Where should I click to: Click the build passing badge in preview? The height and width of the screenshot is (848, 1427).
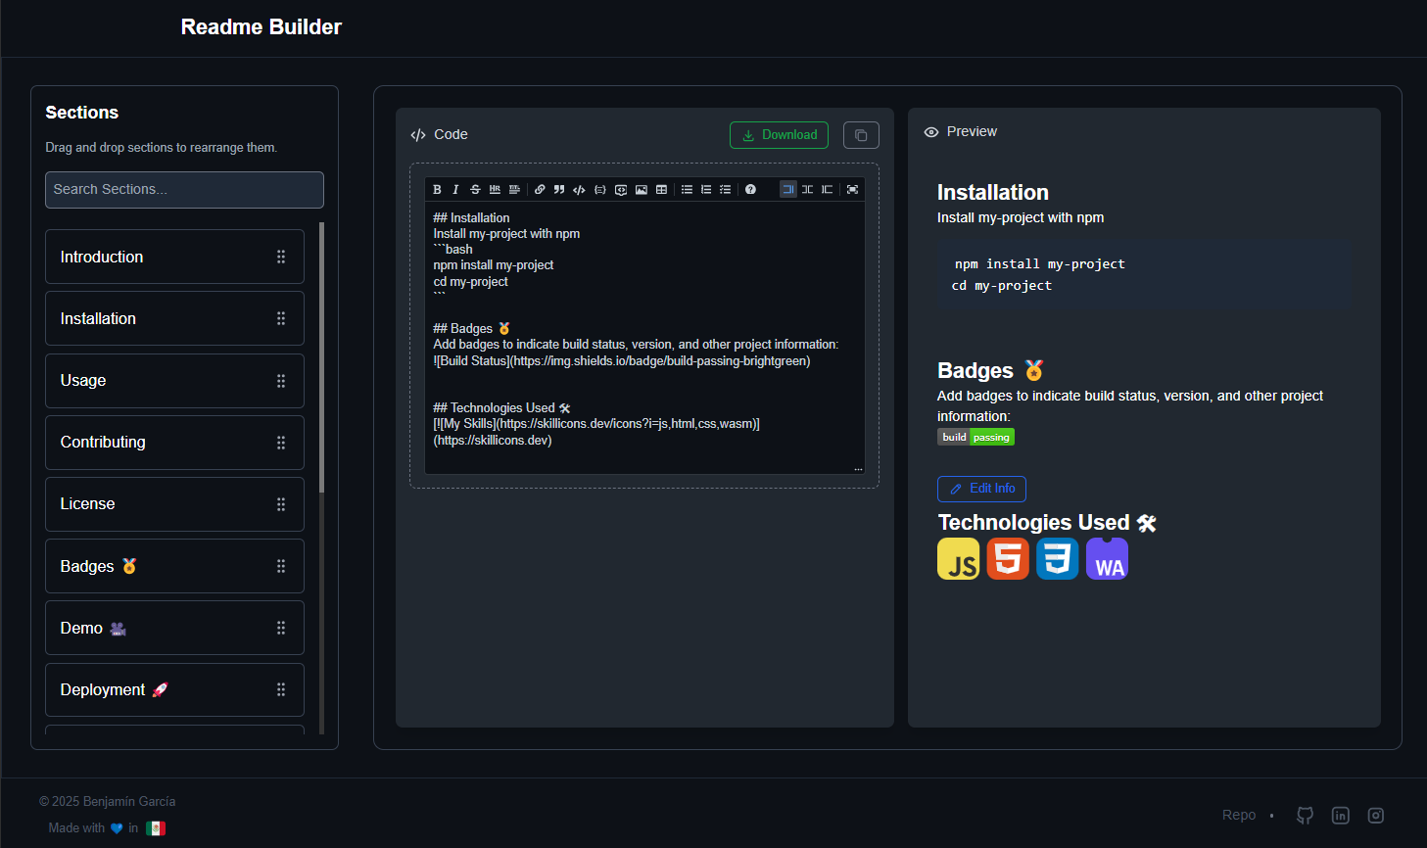[975, 437]
